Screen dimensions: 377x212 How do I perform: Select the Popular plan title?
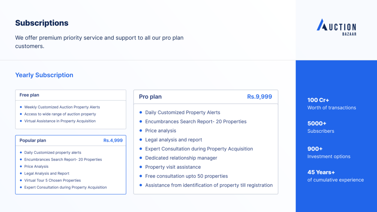pyautogui.click(x=33, y=140)
